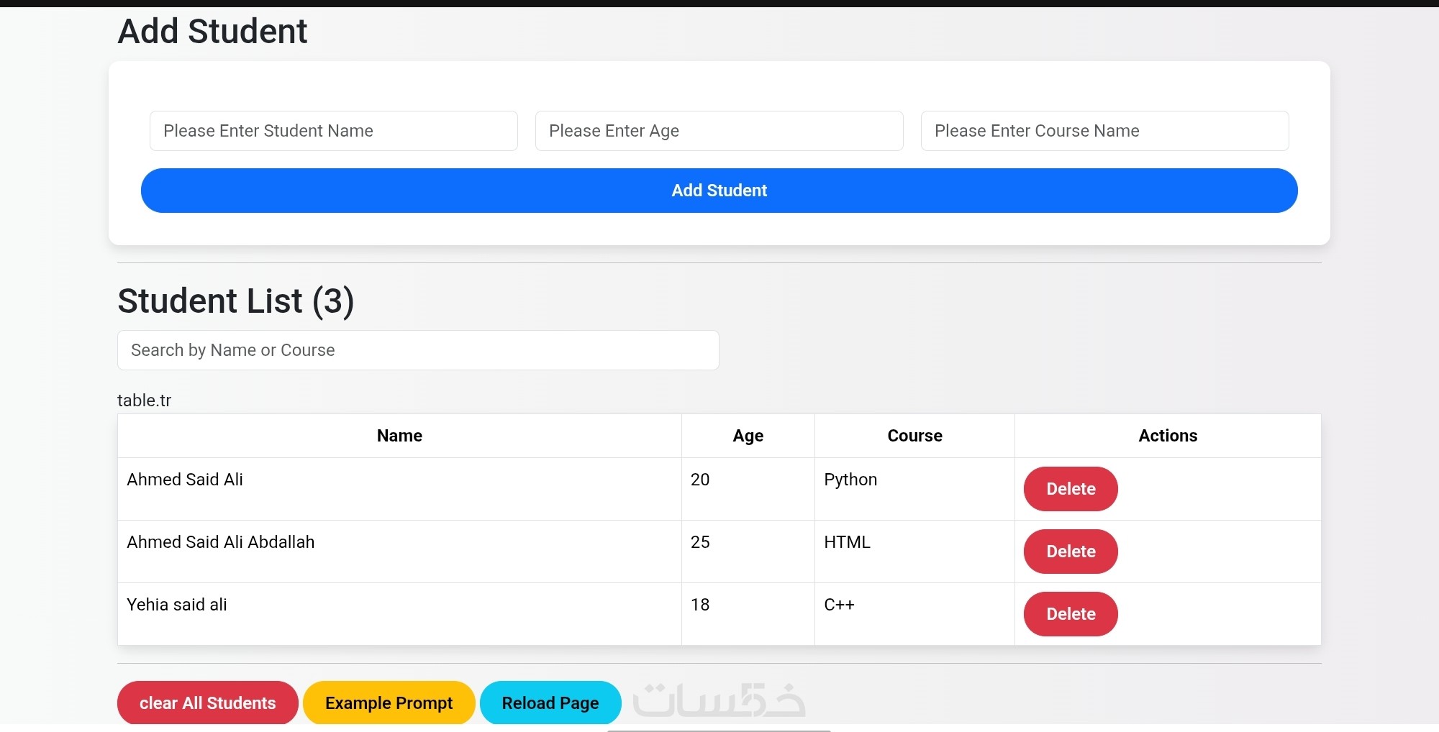This screenshot has width=1439, height=732.
Task: Click the Arabic watermark logo
Action: click(x=718, y=700)
